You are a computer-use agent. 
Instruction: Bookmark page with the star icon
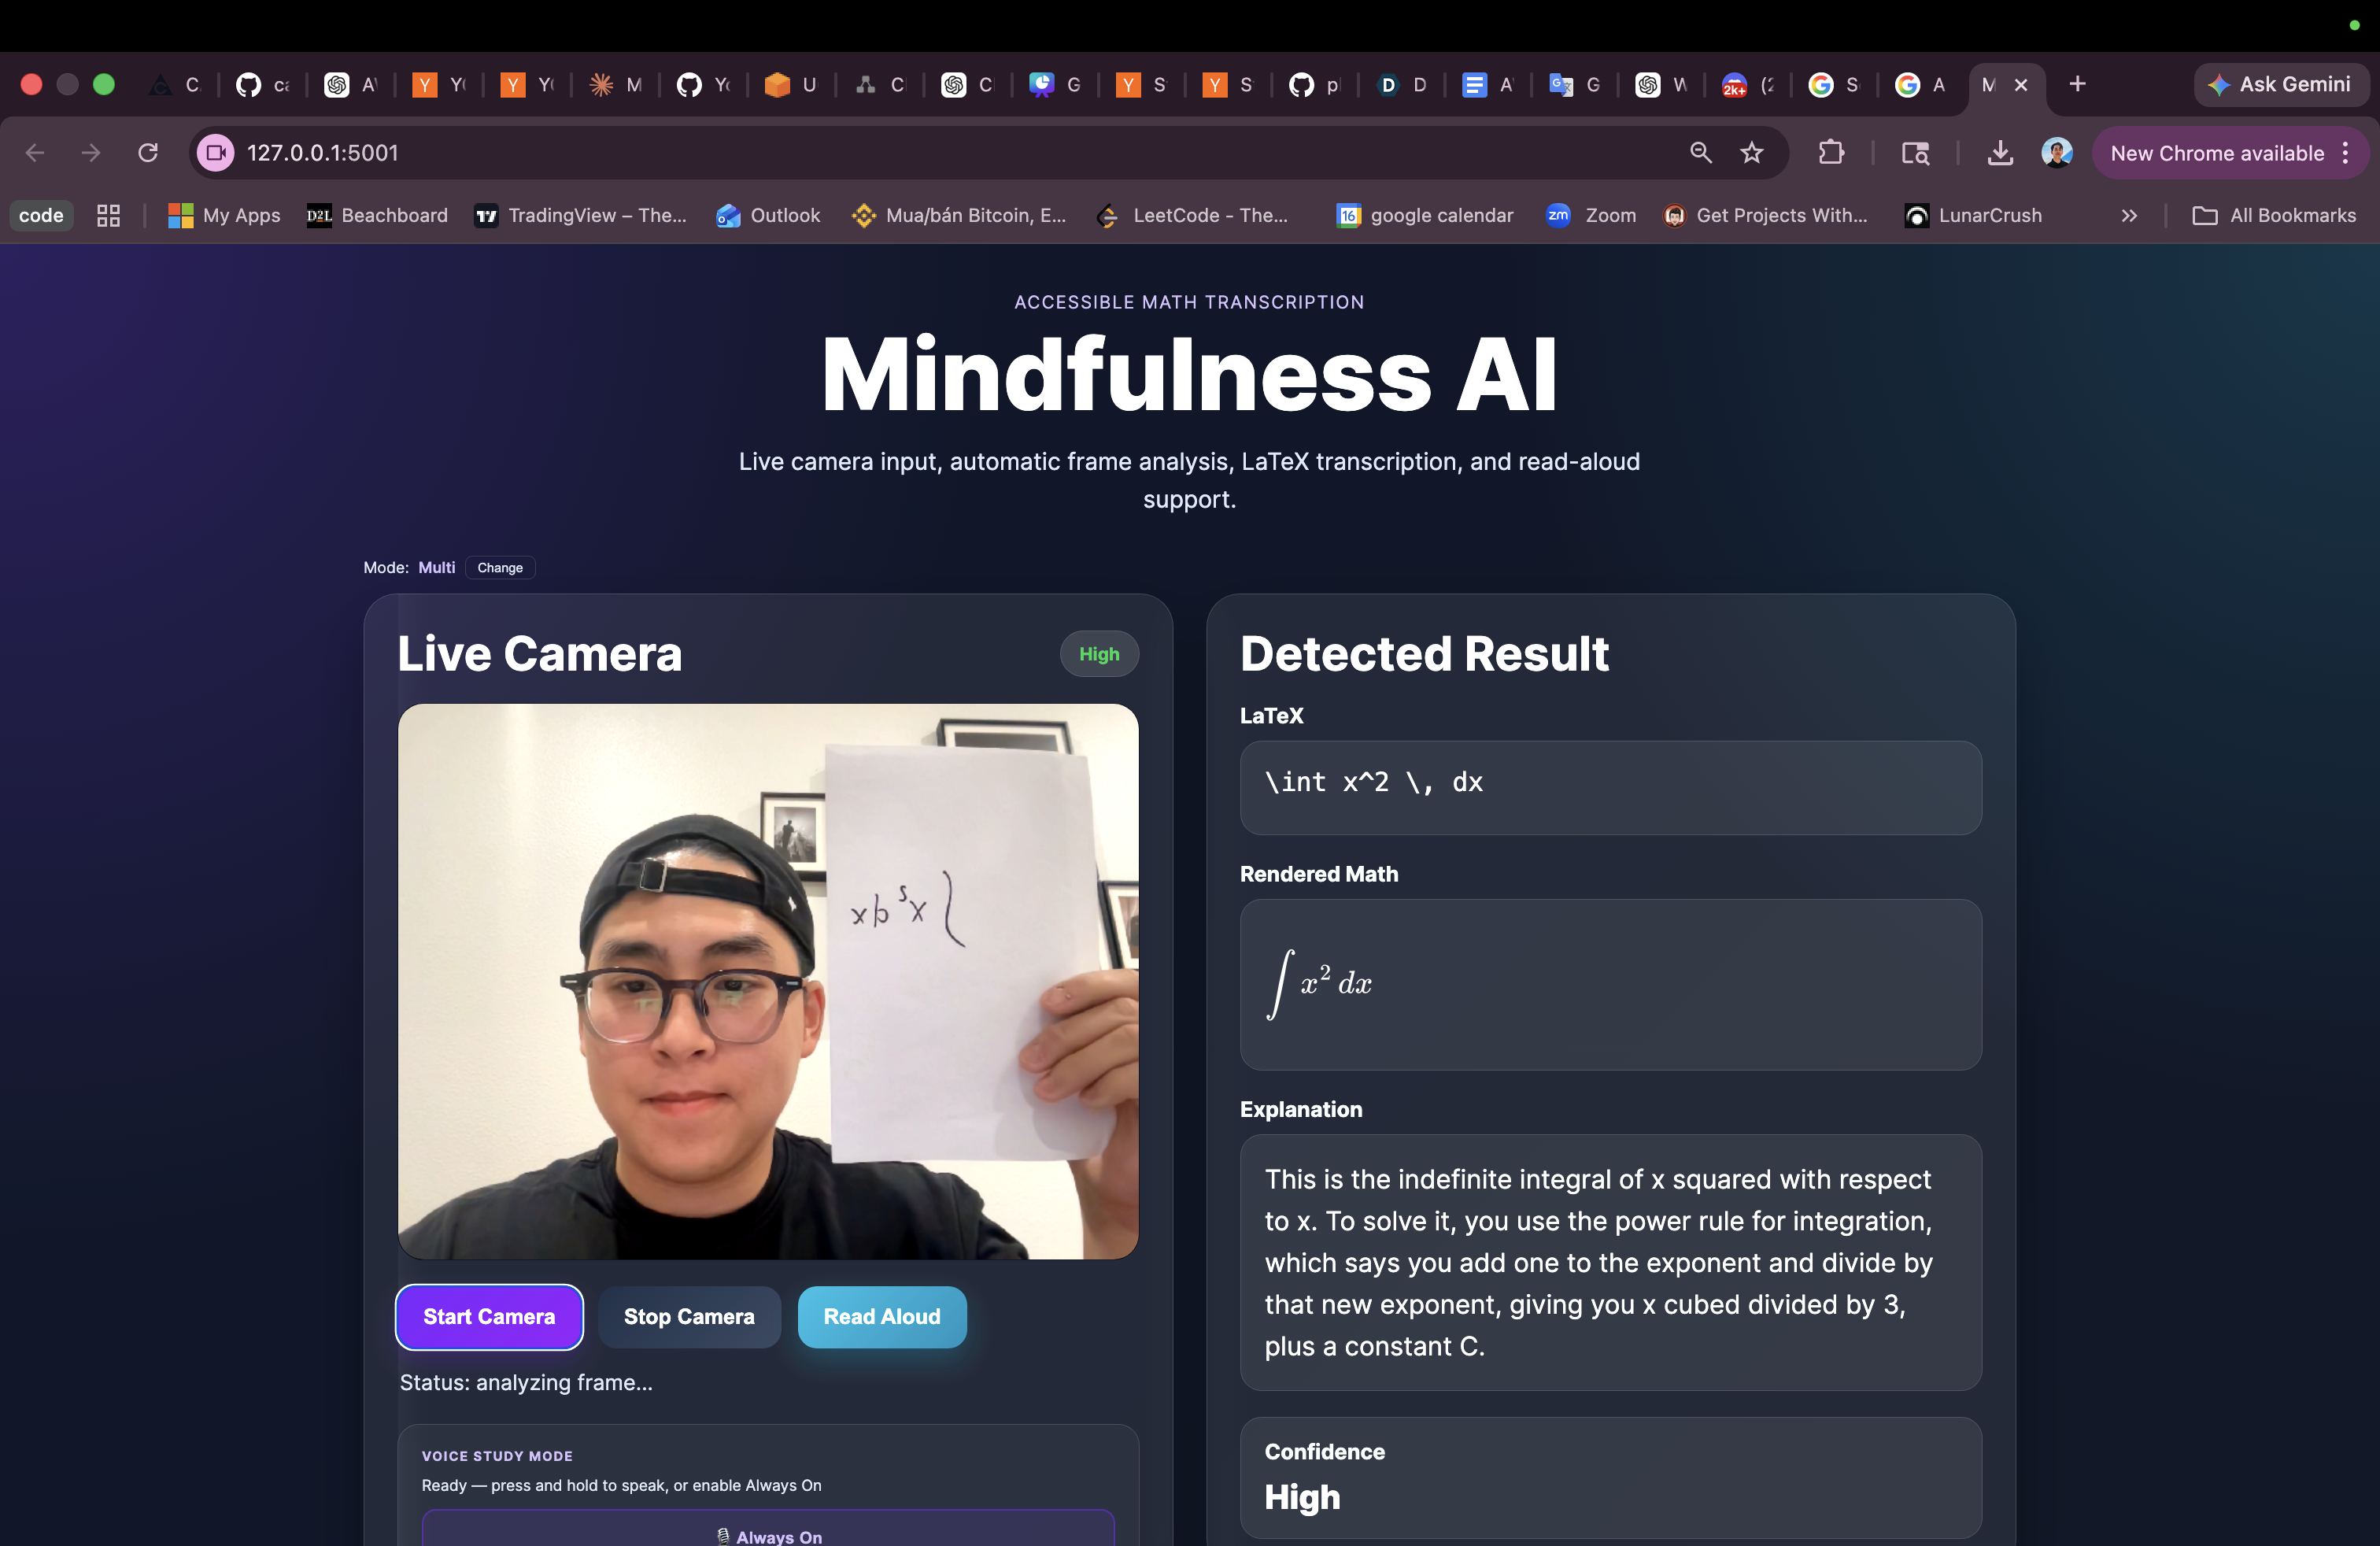(1751, 153)
